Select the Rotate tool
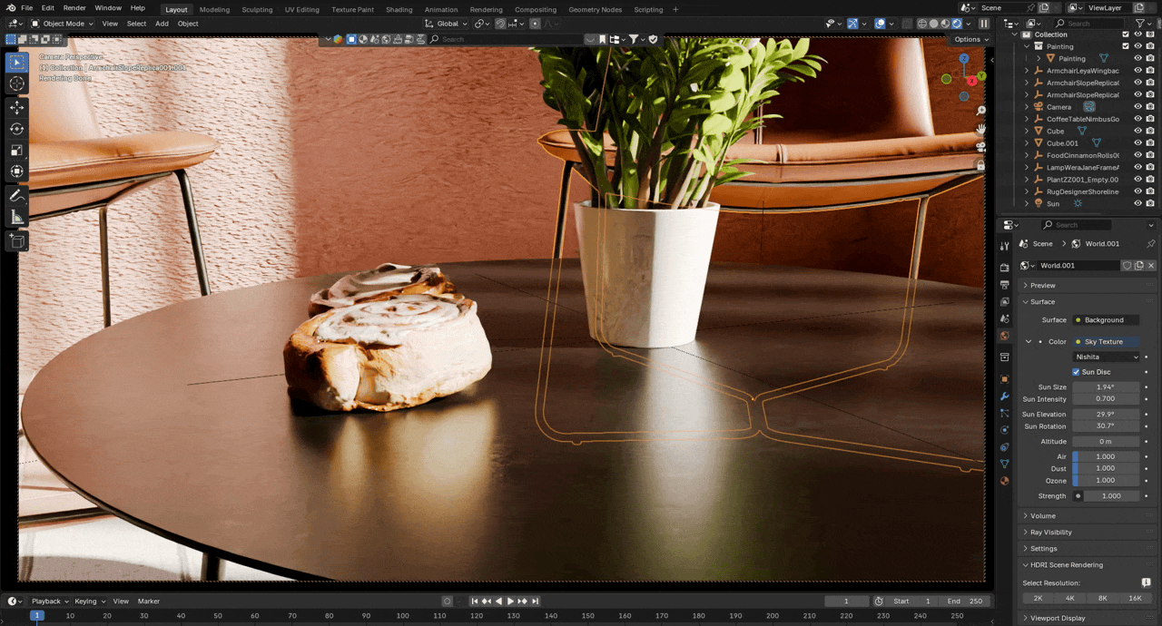 pos(16,128)
